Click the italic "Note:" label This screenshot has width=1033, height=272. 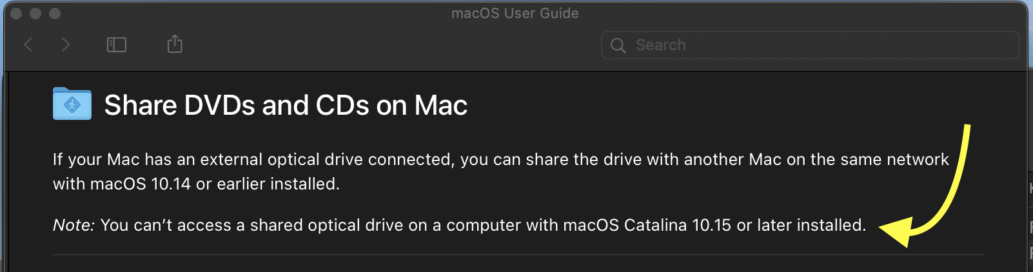[x=74, y=225]
